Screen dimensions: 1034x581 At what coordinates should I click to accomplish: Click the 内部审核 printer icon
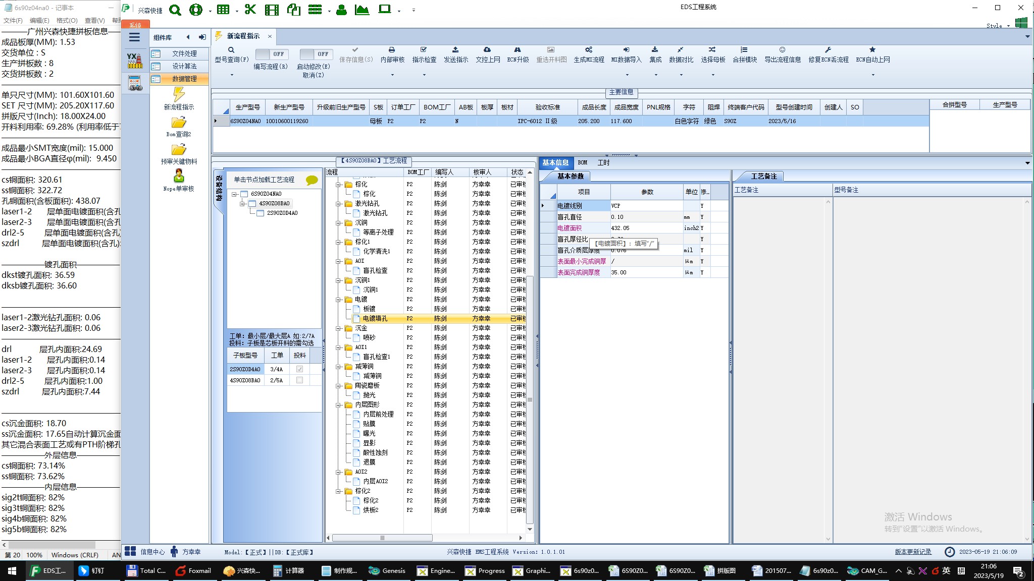pyautogui.click(x=392, y=50)
